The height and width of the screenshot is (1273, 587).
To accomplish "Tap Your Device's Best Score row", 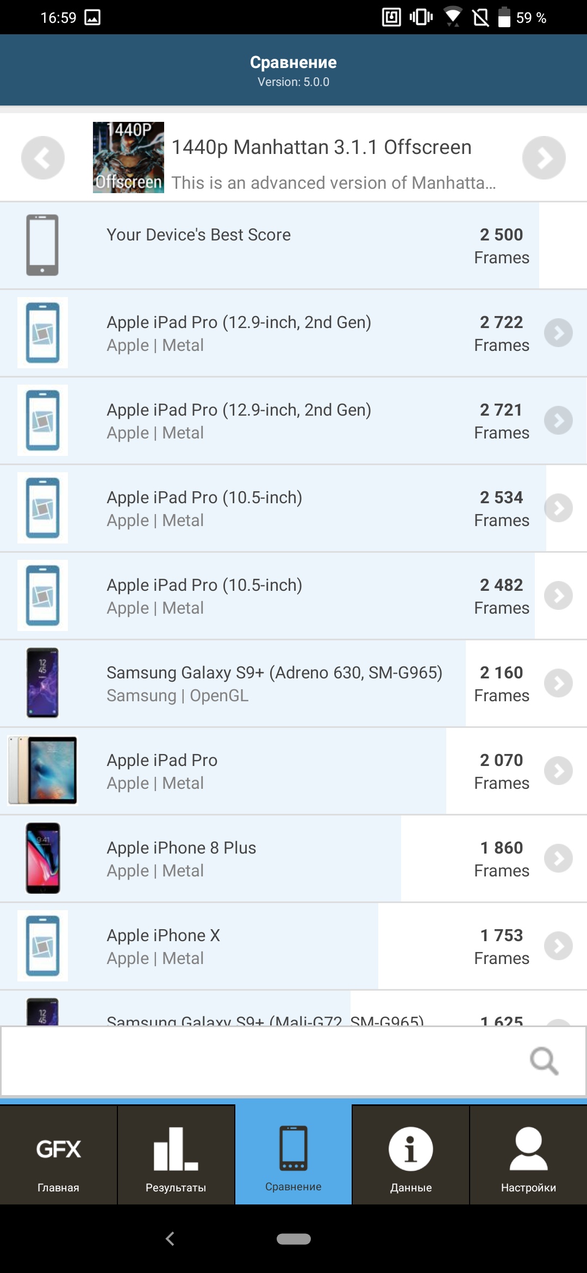I will pyautogui.click(x=272, y=245).
